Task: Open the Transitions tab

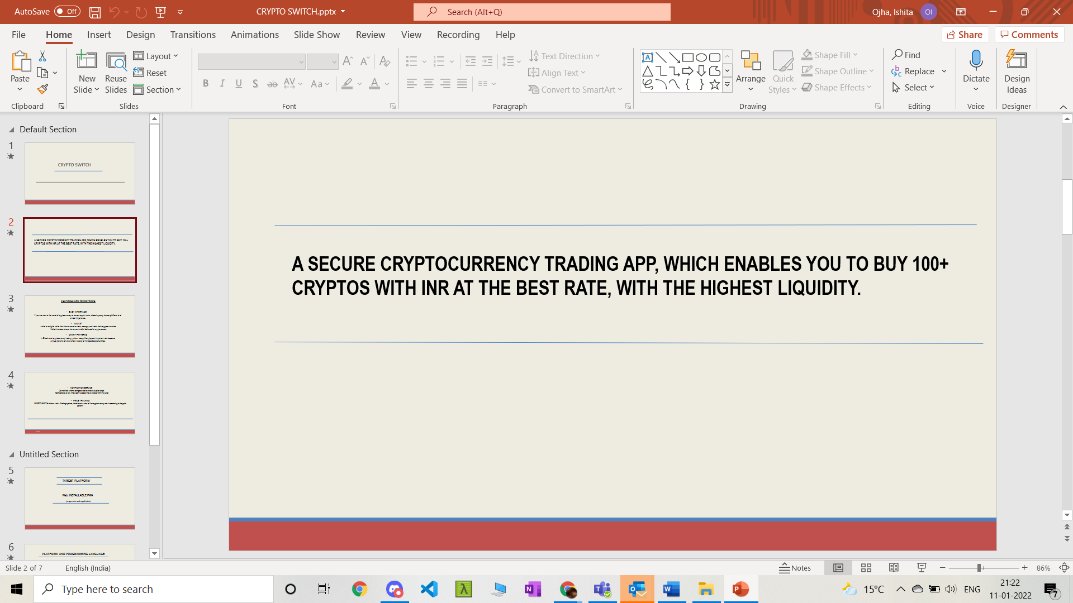Action: 193,35
